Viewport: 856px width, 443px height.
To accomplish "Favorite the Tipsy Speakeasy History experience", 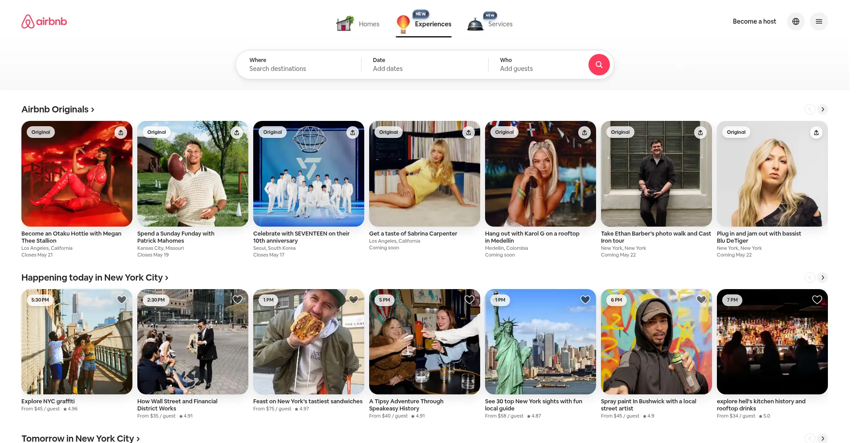I will [469, 300].
